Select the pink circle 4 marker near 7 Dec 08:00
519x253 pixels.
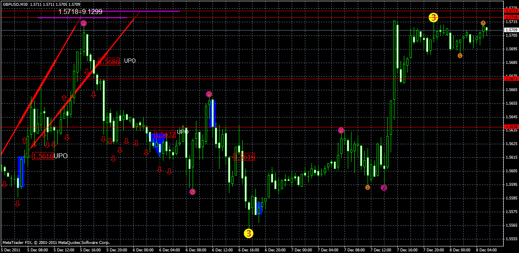[x=384, y=187]
